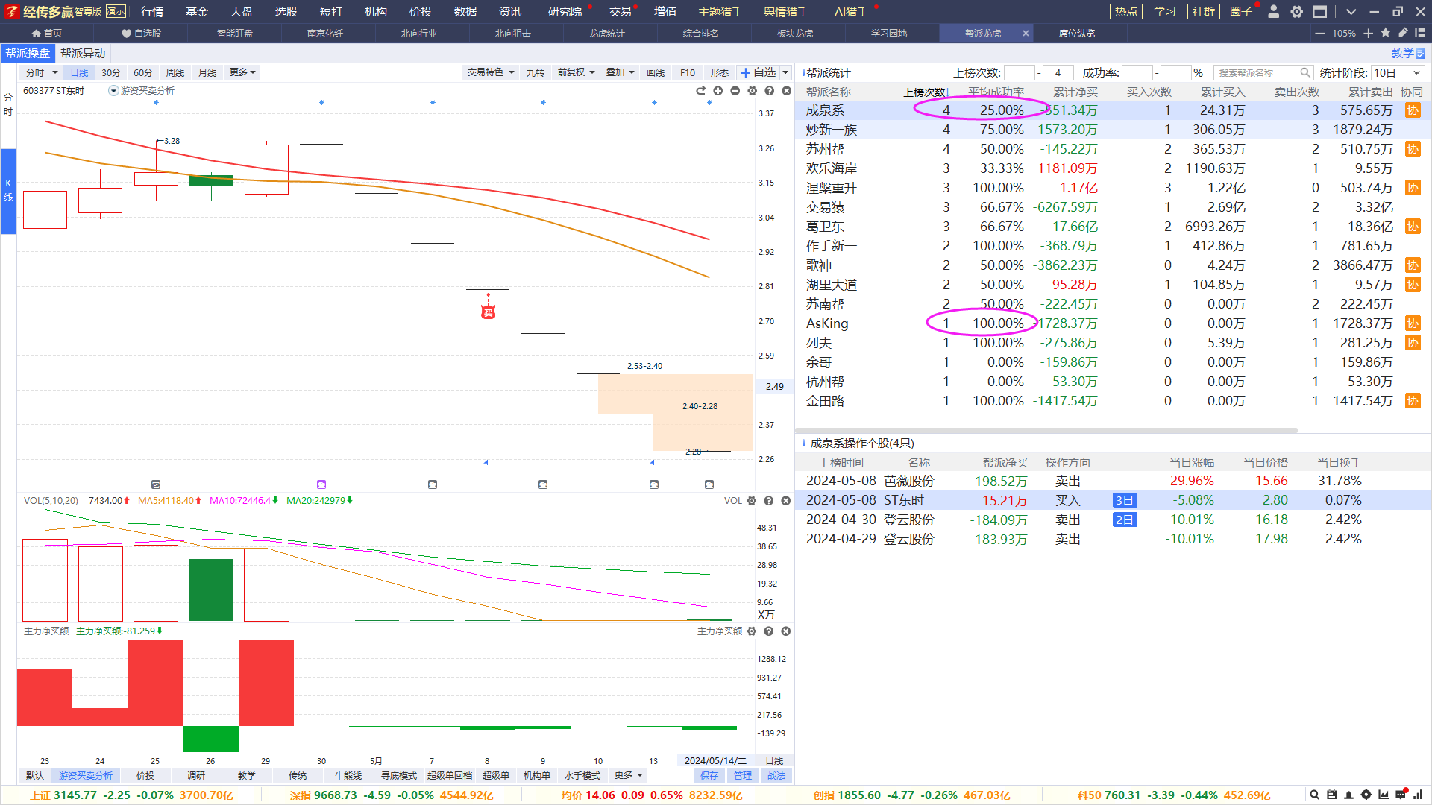Open settings gear in top title bar
This screenshot has height=805, width=1432.
click(1297, 11)
